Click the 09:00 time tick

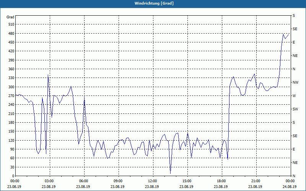(x=118, y=181)
